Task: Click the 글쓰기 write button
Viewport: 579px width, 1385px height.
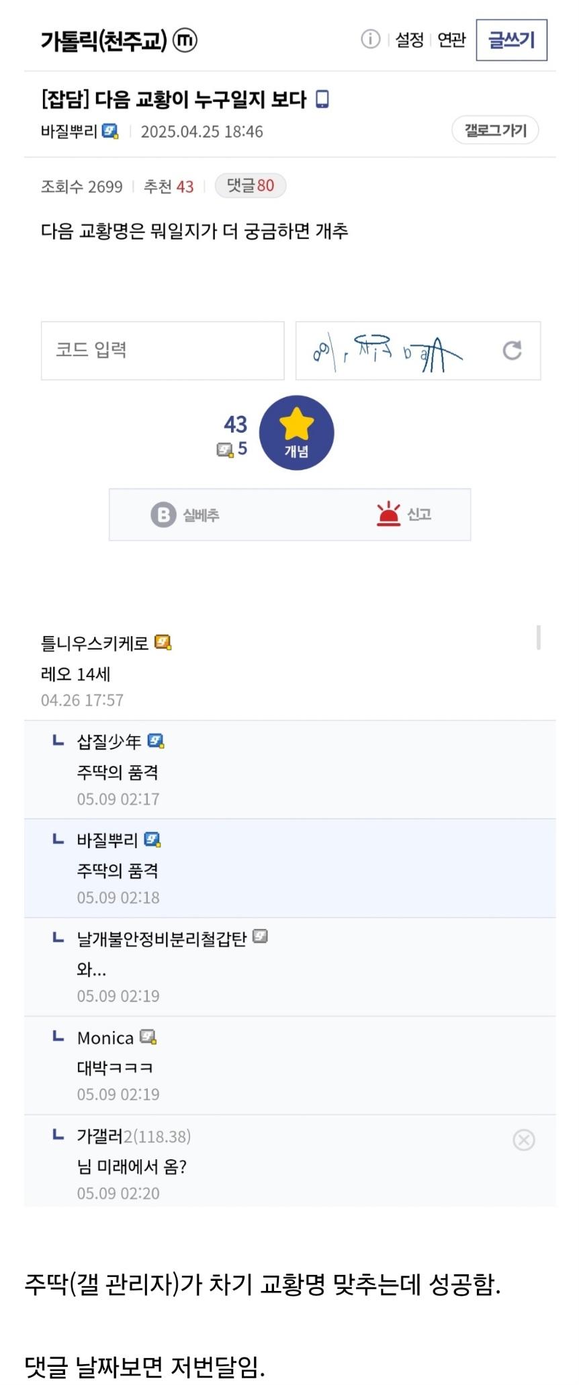Action: pyautogui.click(x=511, y=40)
